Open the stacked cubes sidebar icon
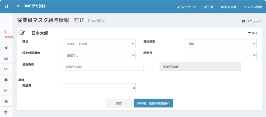The height and width of the screenshot is (117, 266). coord(6,101)
